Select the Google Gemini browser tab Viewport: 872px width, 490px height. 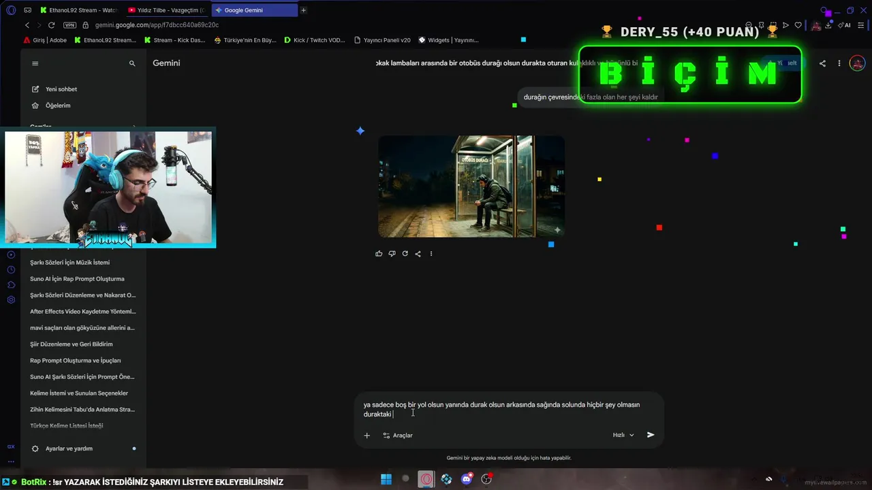[x=255, y=10]
